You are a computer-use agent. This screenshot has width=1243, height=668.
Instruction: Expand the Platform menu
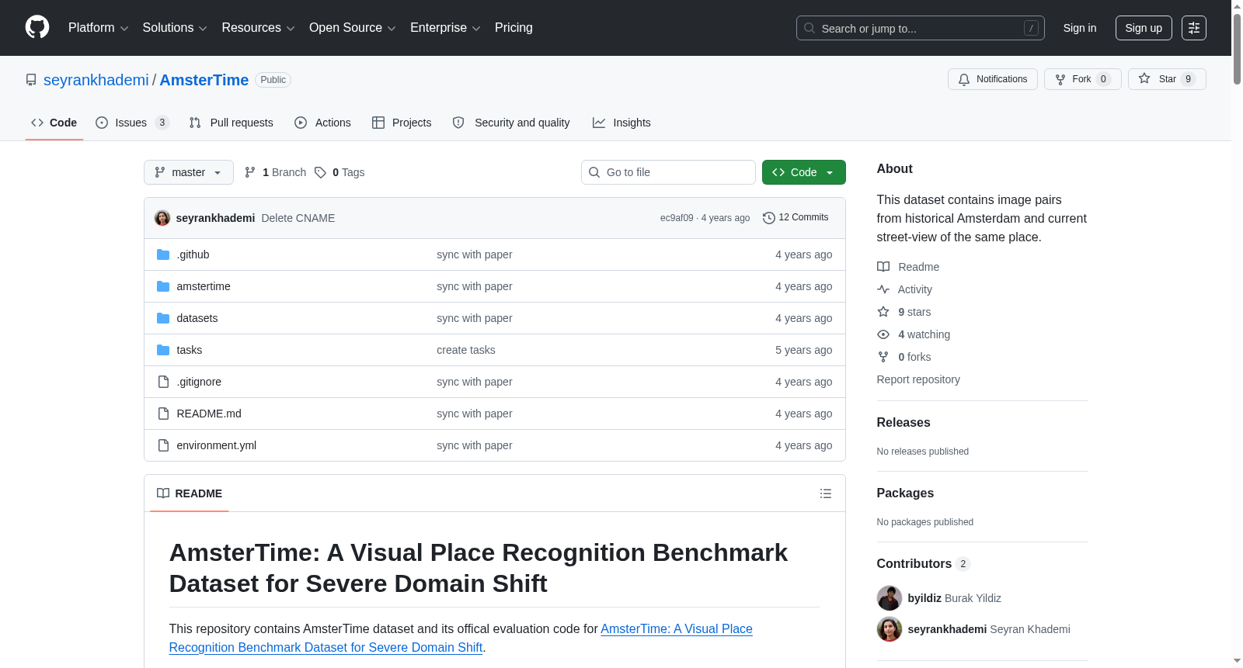pyautogui.click(x=98, y=28)
